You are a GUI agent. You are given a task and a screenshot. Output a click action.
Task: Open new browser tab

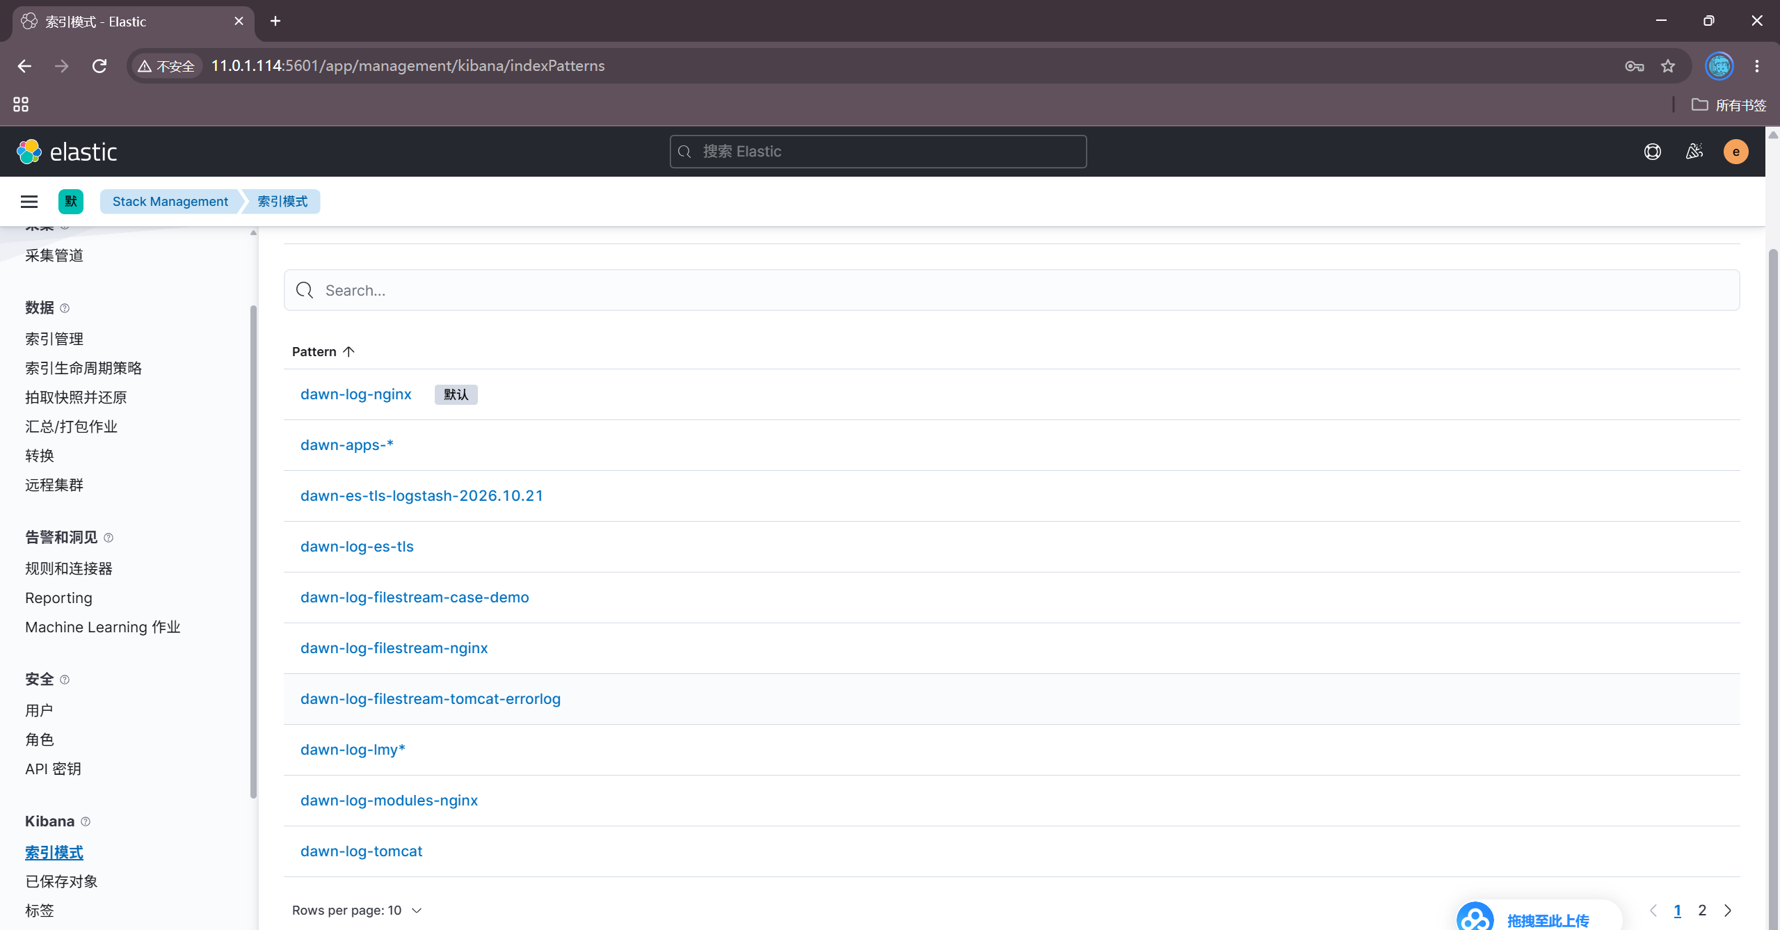(275, 21)
